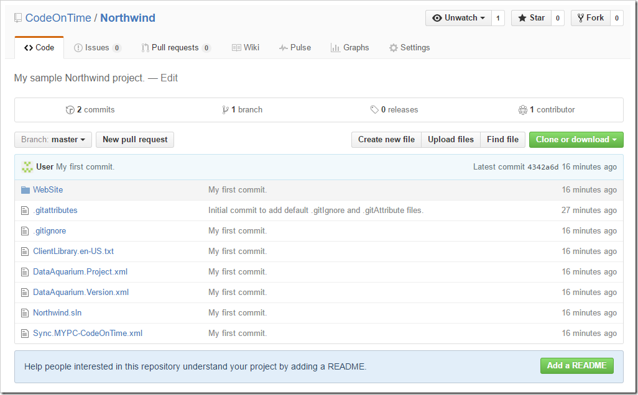Click Find file button

(503, 139)
